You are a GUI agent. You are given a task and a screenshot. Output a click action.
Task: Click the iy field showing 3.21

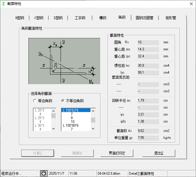coord(148,114)
